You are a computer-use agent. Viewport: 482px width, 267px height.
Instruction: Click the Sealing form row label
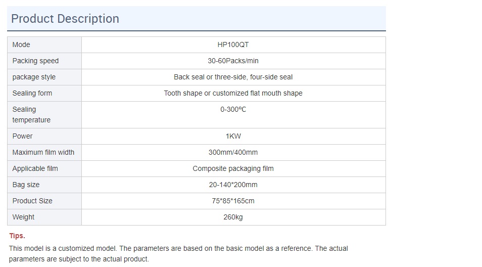coord(32,93)
